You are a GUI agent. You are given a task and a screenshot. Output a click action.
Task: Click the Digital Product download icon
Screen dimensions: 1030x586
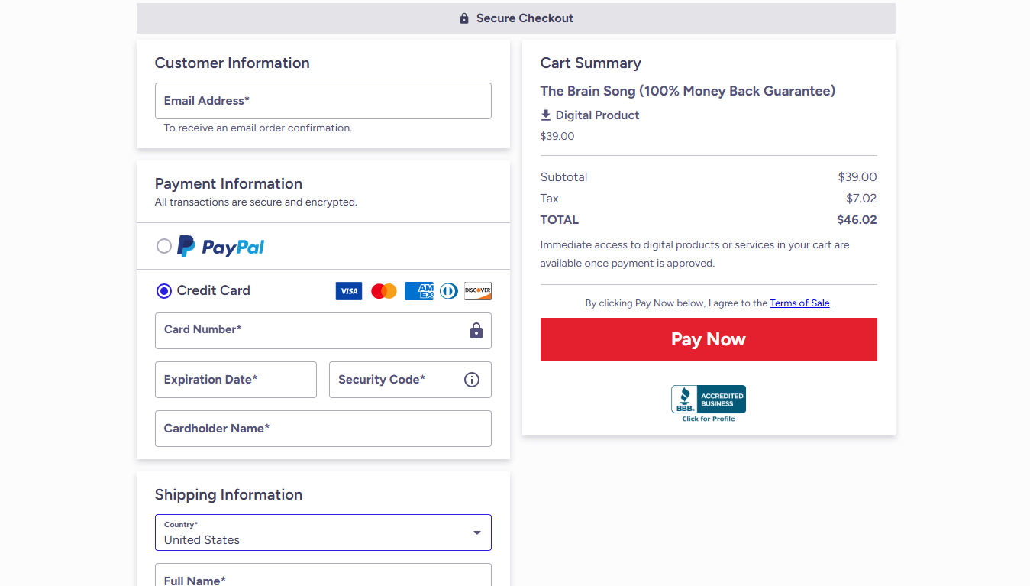pyautogui.click(x=545, y=115)
